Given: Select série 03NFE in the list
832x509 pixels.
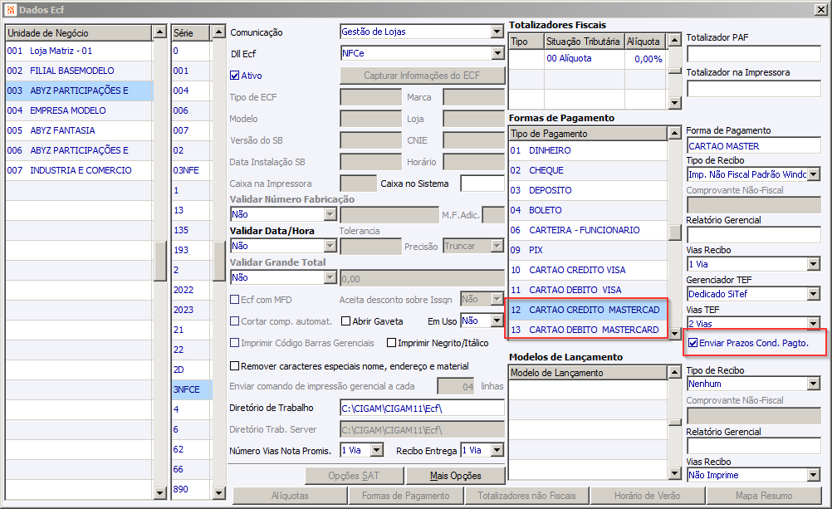Looking at the screenshot, I should point(192,170).
